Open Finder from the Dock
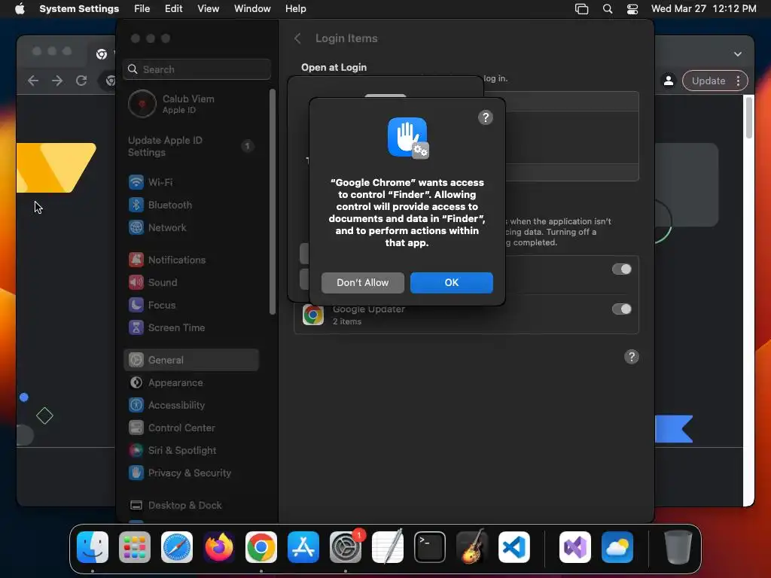The width and height of the screenshot is (771, 578). (93, 547)
